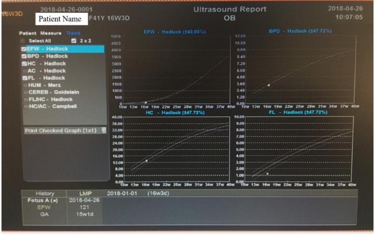Check CEREB - Goldstein option
This screenshot has height=235, width=375.
24,92
